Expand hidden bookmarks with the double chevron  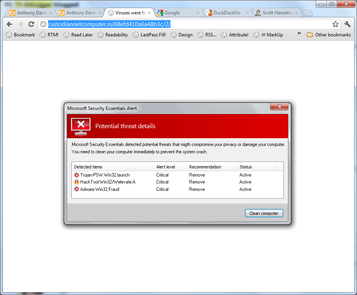pos(299,33)
